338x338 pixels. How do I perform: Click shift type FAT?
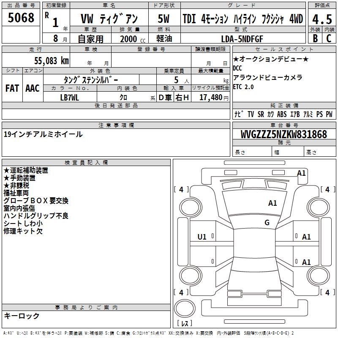click(12, 88)
